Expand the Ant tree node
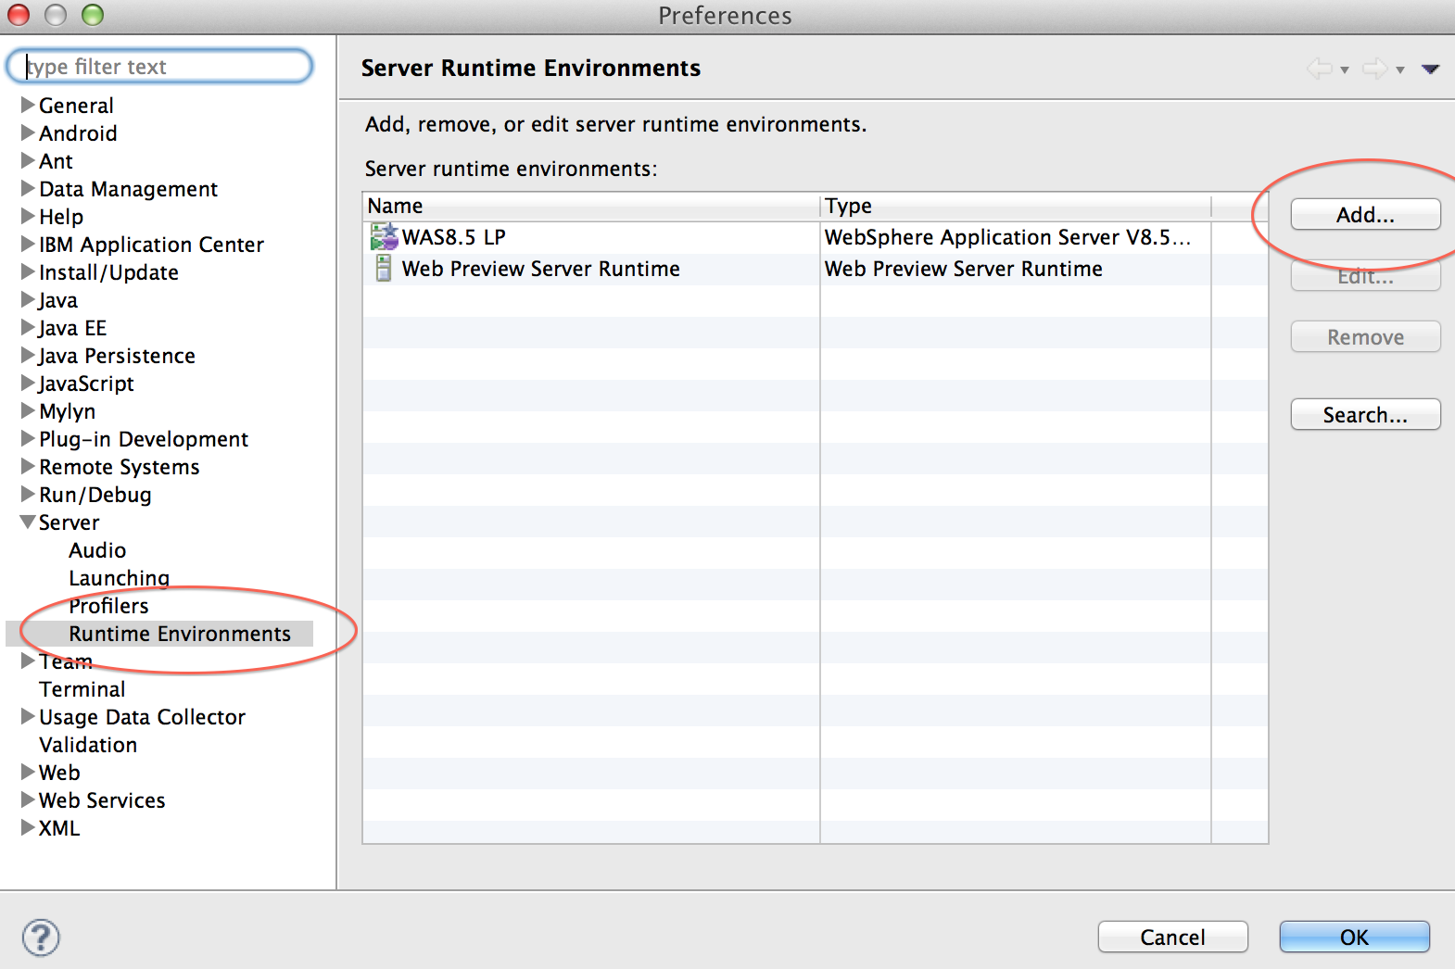Image resolution: width=1455 pixels, height=969 pixels. tap(28, 160)
